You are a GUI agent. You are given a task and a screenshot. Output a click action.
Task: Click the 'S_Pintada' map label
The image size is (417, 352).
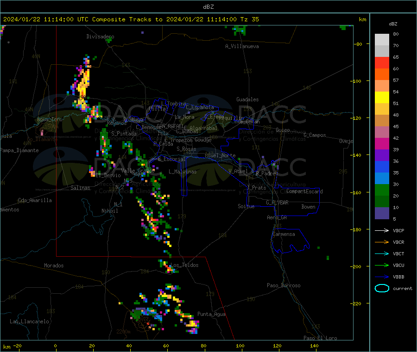coord(124,134)
